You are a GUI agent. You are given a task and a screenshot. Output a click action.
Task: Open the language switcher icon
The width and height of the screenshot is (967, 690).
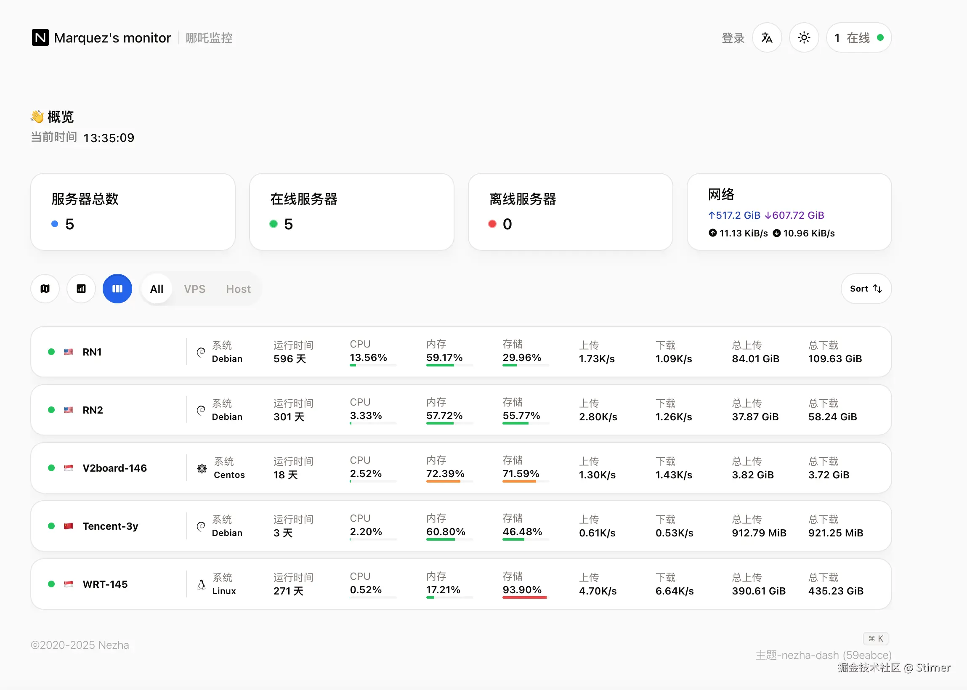tap(766, 38)
